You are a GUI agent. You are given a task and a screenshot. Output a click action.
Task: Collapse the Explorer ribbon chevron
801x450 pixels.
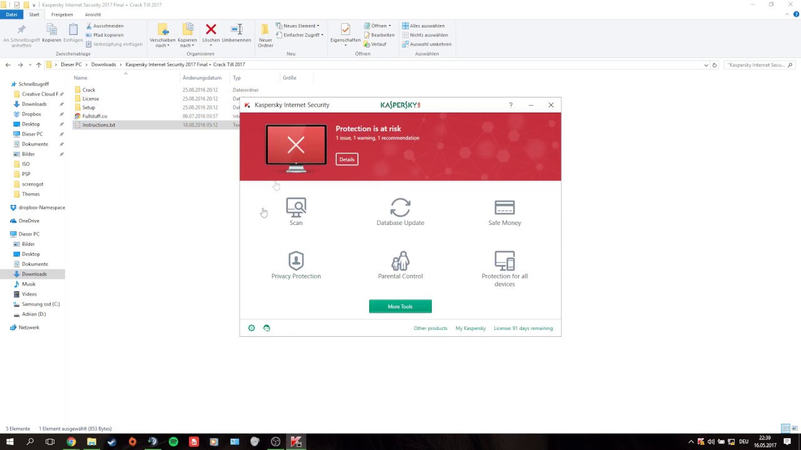point(787,14)
